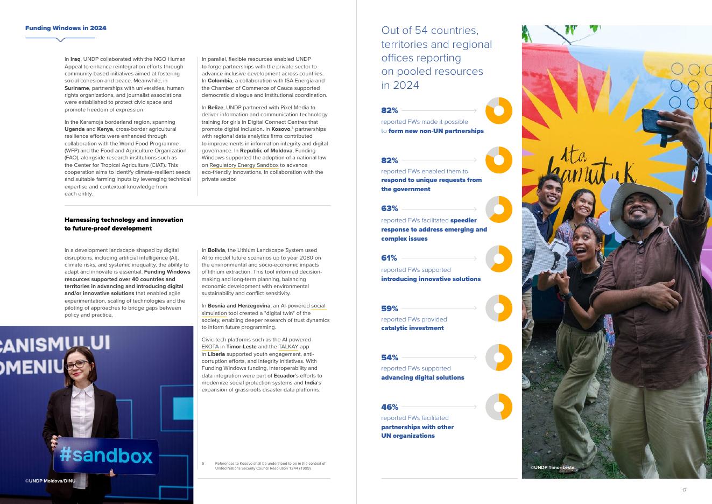Click the bold 'form new non-UN partnerships' label

[x=436, y=131]
